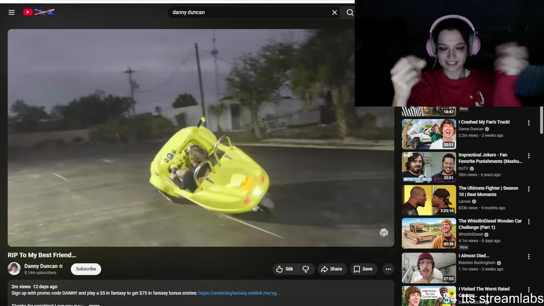Viewport: 544px width, 306px height.
Task: Click WhistlinDiesel channel name
Action: (470, 234)
